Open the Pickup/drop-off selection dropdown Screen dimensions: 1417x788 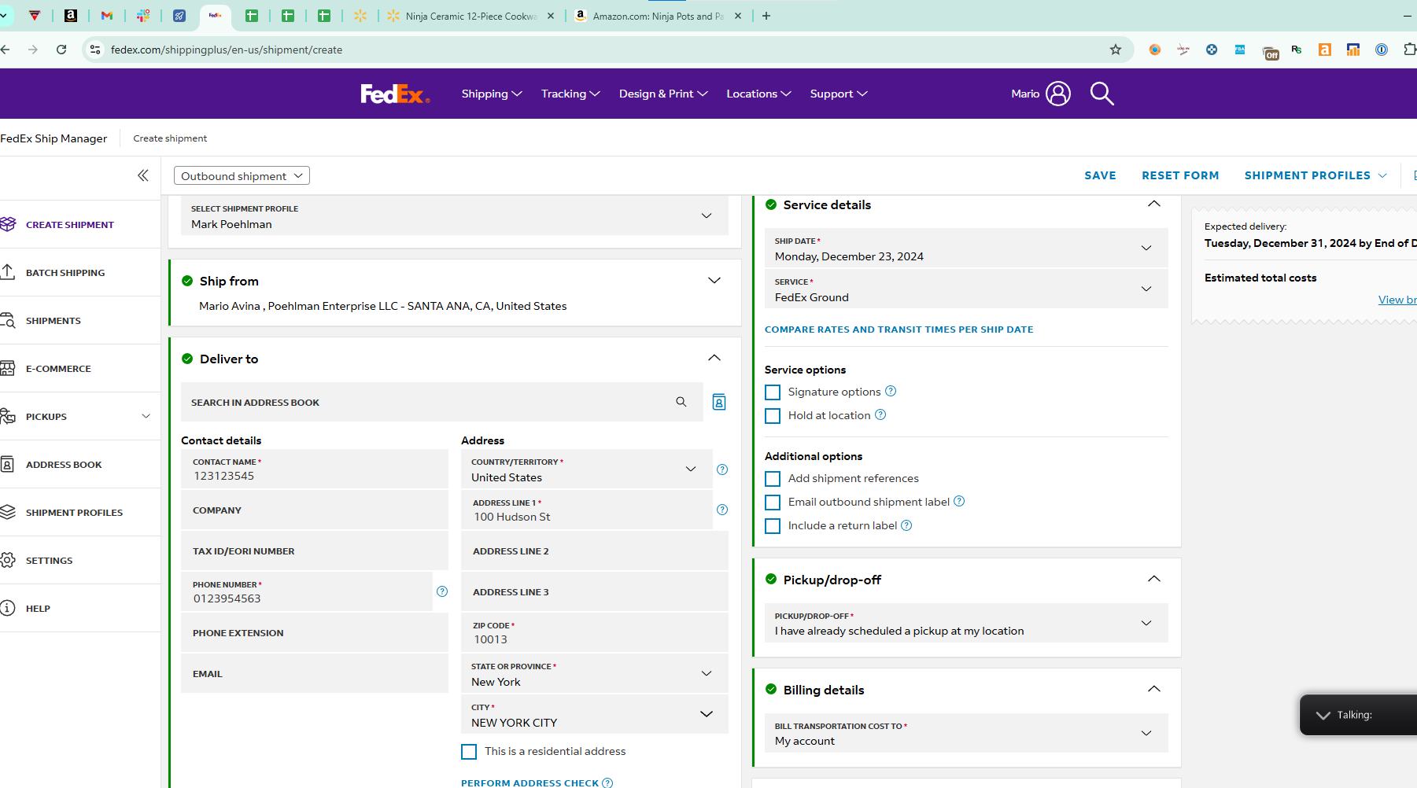(966, 623)
